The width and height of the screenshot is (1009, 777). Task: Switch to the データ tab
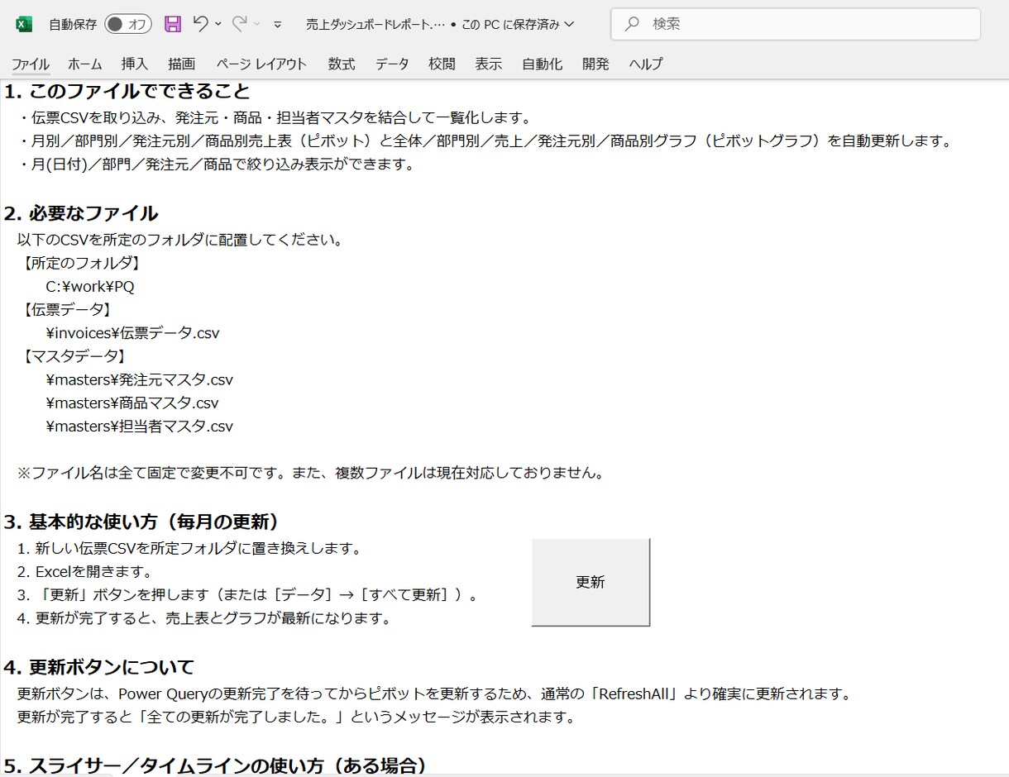pyautogui.click(x=392, y=64)
